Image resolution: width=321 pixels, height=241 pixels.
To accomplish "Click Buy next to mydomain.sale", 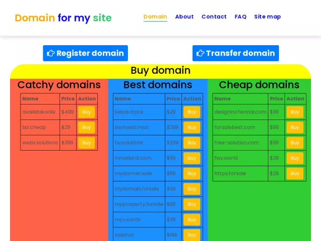I will point(192,173).
